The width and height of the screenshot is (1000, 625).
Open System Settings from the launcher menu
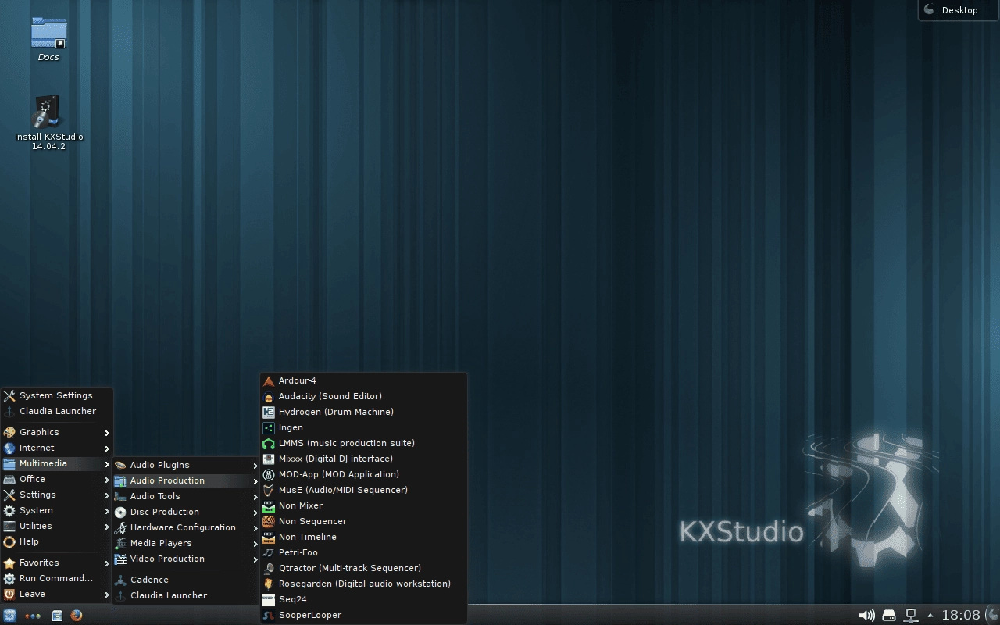coord(57,395)
